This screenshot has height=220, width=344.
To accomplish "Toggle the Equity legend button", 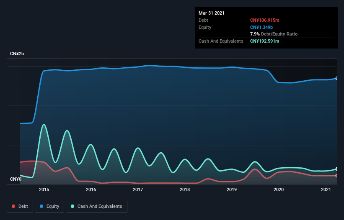I will [x=49, y=207].
